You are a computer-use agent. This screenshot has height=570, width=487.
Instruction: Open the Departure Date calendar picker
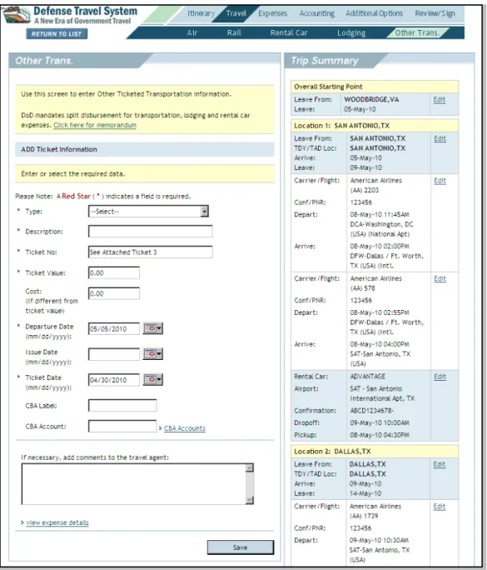coord(153,328)
